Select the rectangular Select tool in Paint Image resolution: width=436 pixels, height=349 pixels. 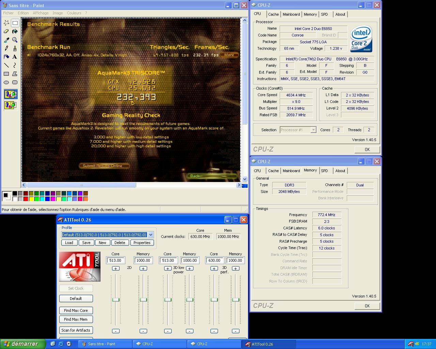coord(15,23)
